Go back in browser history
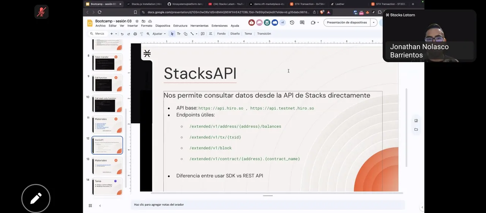Image resolution: width=486 pixels, height=213 pixels. click(87, 12)
